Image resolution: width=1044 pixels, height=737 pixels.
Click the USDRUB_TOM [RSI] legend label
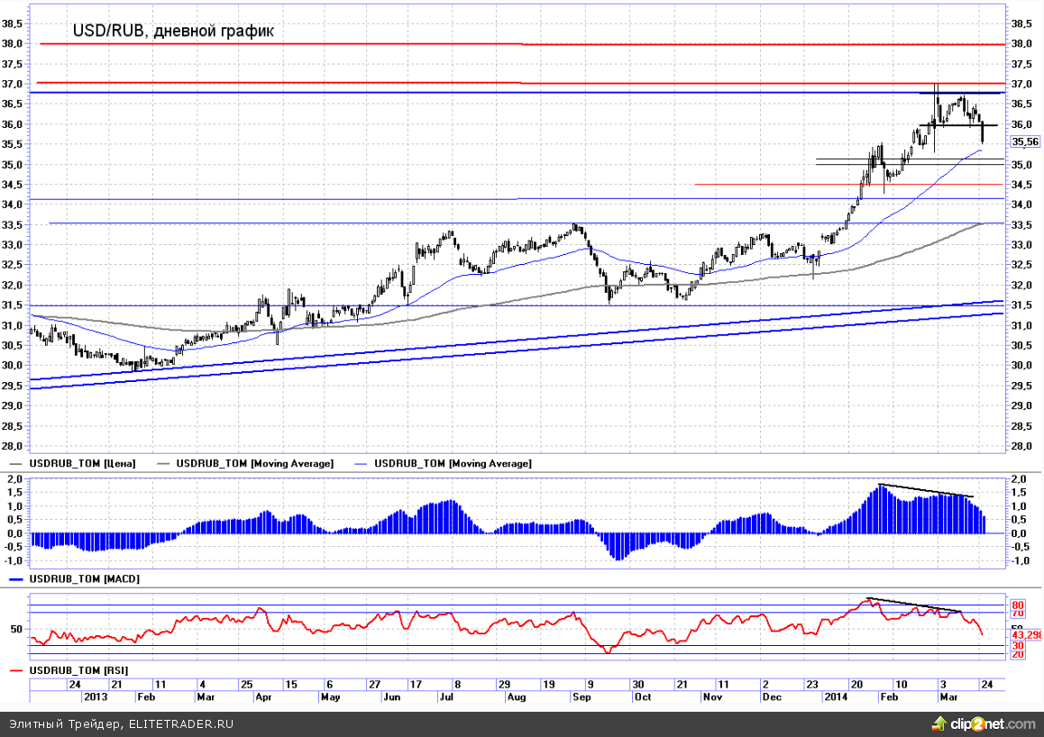point(78,669)
